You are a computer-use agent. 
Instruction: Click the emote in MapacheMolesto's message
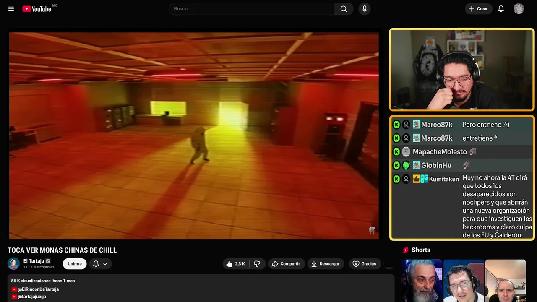point(473,152)
